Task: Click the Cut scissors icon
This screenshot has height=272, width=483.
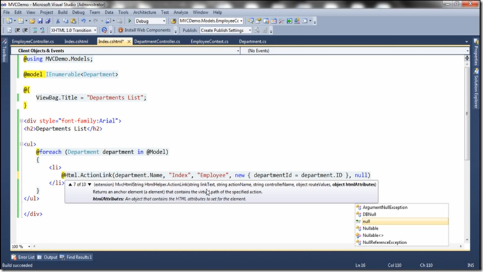Action: tap(58, 21)
